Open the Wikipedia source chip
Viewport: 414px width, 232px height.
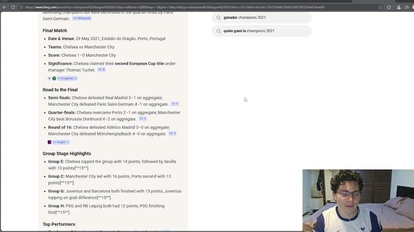pyautogui.click(x=82, y=18)
